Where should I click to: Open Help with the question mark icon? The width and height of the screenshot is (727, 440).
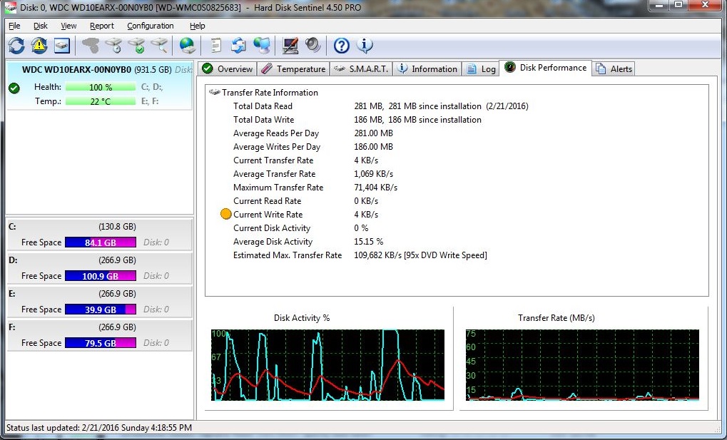342,46
